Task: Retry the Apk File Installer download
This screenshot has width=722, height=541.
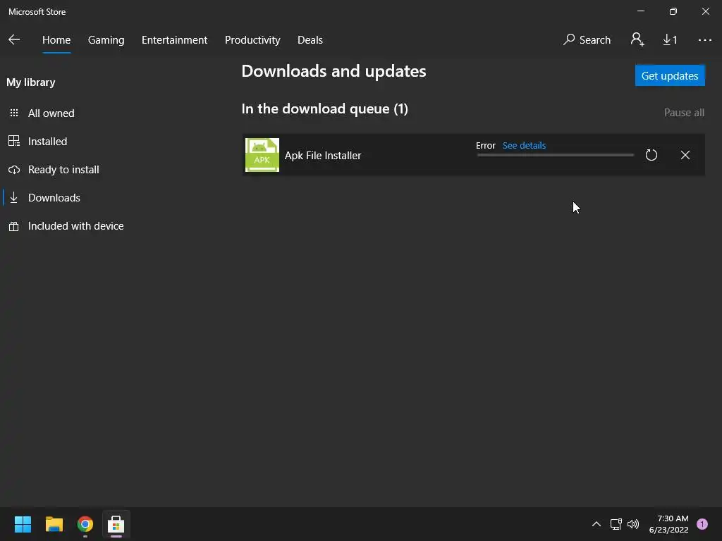Action: coord(651,155)
